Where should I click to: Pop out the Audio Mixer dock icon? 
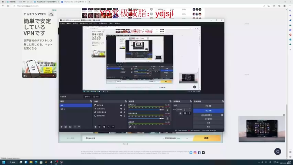point(170,102)
